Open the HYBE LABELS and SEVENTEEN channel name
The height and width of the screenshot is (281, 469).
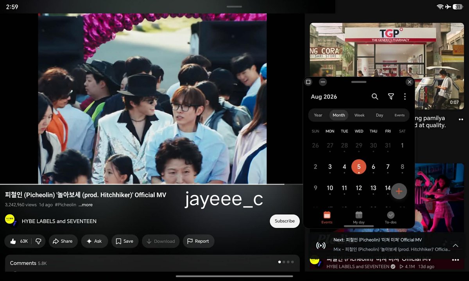59,221
